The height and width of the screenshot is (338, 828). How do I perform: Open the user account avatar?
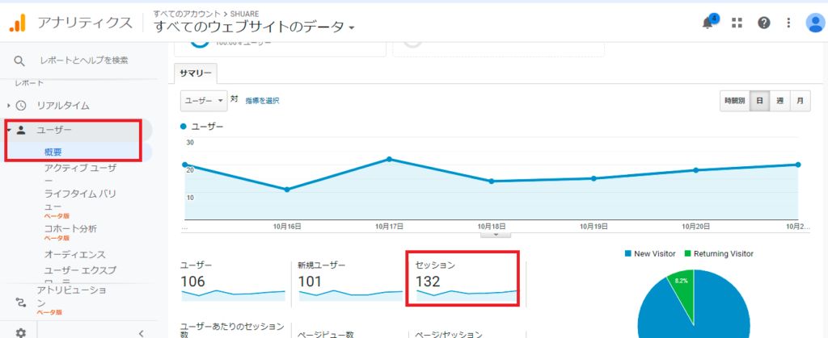pyautogui.click(x=815, y=23)
